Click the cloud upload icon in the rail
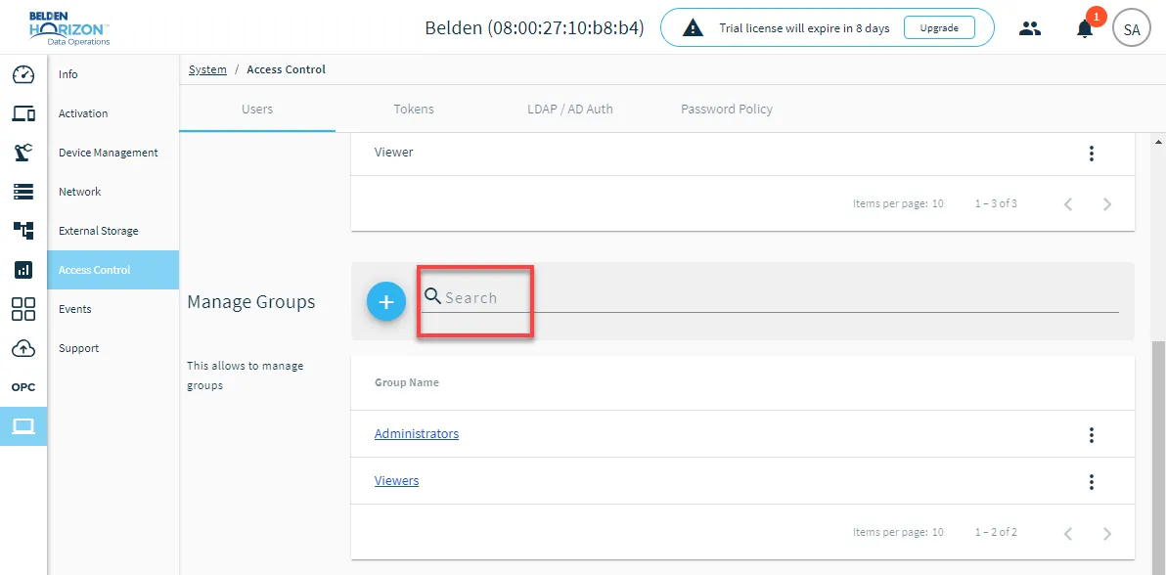Viewport: 1166px width, 575px height. tap(23, 348)
